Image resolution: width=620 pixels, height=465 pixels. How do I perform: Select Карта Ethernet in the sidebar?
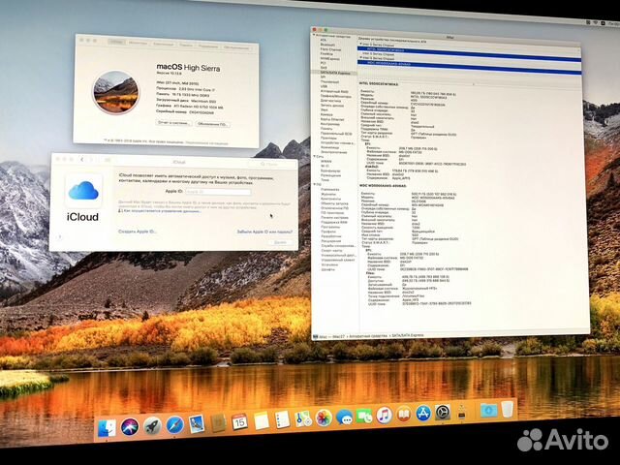point(332,119)
